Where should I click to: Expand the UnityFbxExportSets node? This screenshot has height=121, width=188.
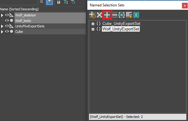click(x=2, y=26)
